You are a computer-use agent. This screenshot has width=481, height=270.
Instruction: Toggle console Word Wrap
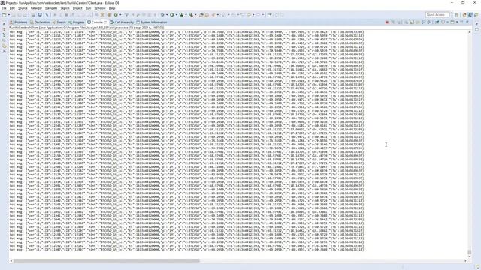click(x=418, y=22)
